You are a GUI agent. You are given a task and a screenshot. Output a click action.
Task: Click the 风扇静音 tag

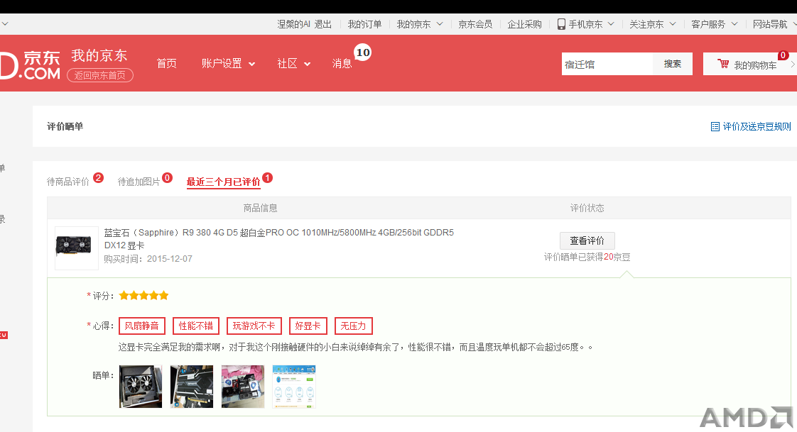142,326
